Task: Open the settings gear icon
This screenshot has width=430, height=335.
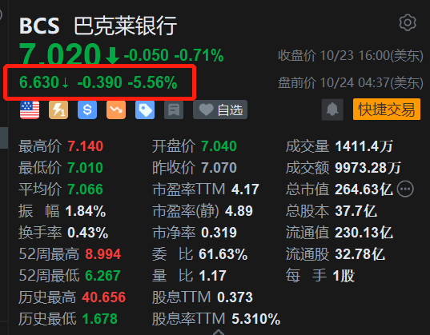Action: (408, 22)
